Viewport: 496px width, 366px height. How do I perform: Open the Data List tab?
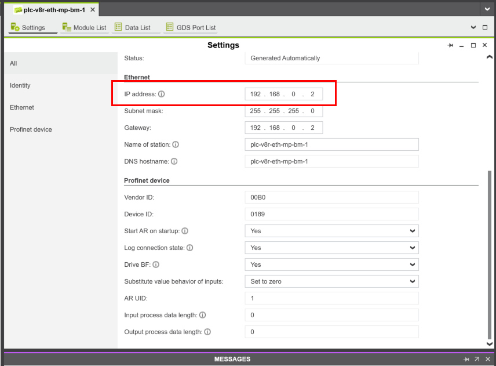tap(132, 27)
